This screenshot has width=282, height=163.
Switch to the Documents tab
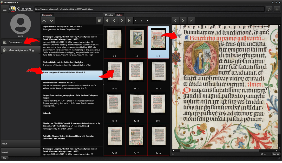[47, 15]
